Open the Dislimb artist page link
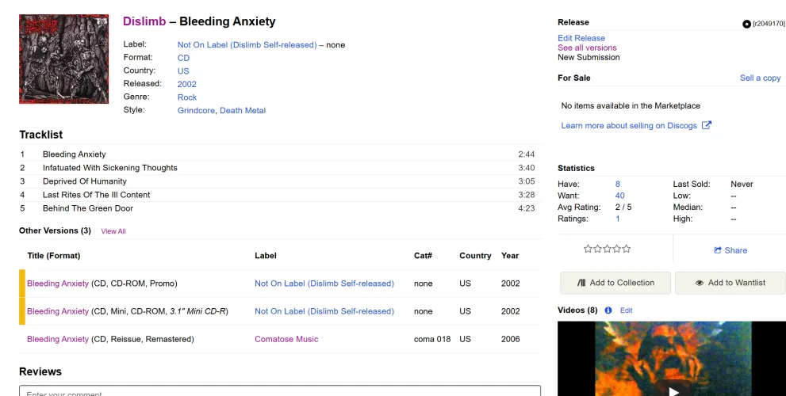 [144, 21]
